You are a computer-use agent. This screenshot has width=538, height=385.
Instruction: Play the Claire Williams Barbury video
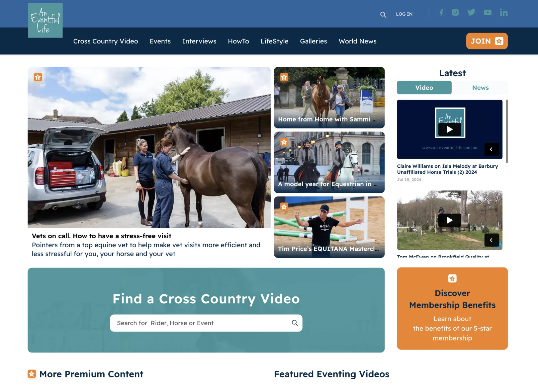click(x=449, y=129)
